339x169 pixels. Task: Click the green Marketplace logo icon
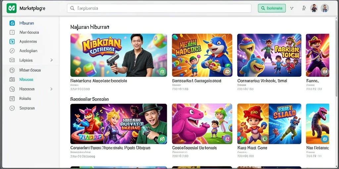(x=12, y=8)
